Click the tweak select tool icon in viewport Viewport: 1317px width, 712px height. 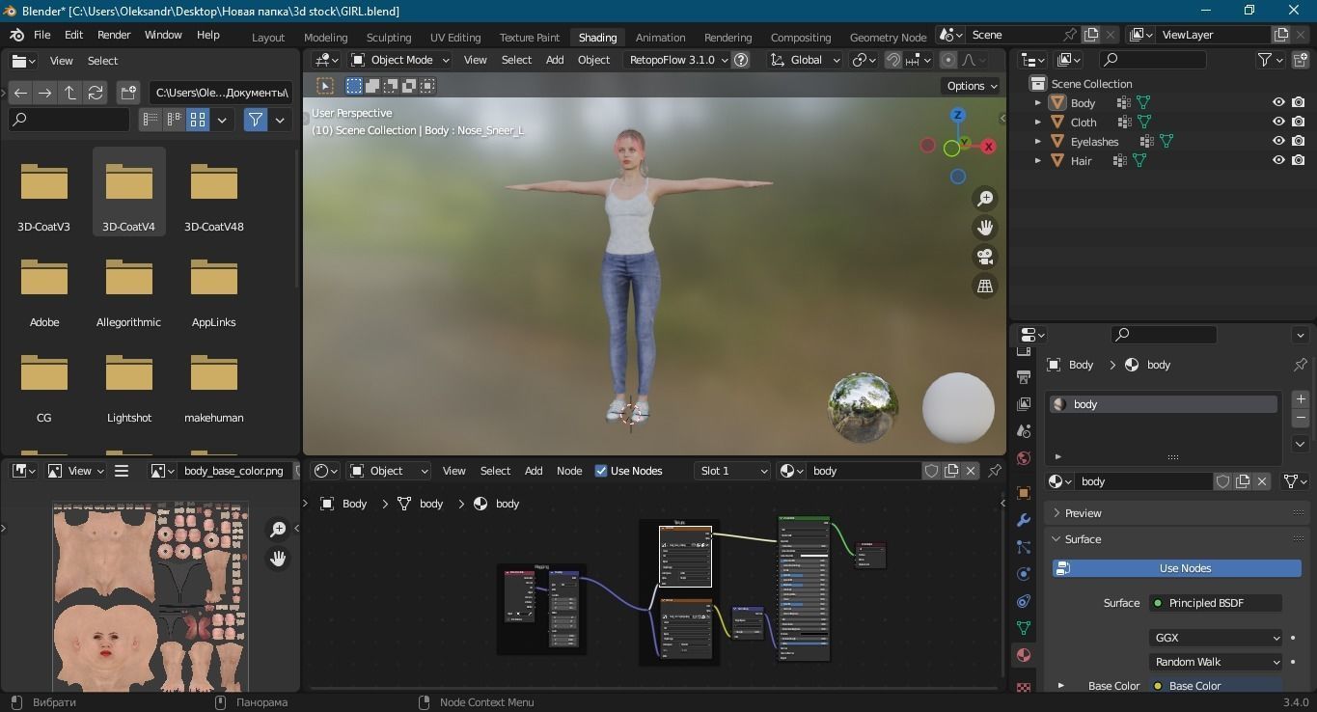tap(325, 86)
